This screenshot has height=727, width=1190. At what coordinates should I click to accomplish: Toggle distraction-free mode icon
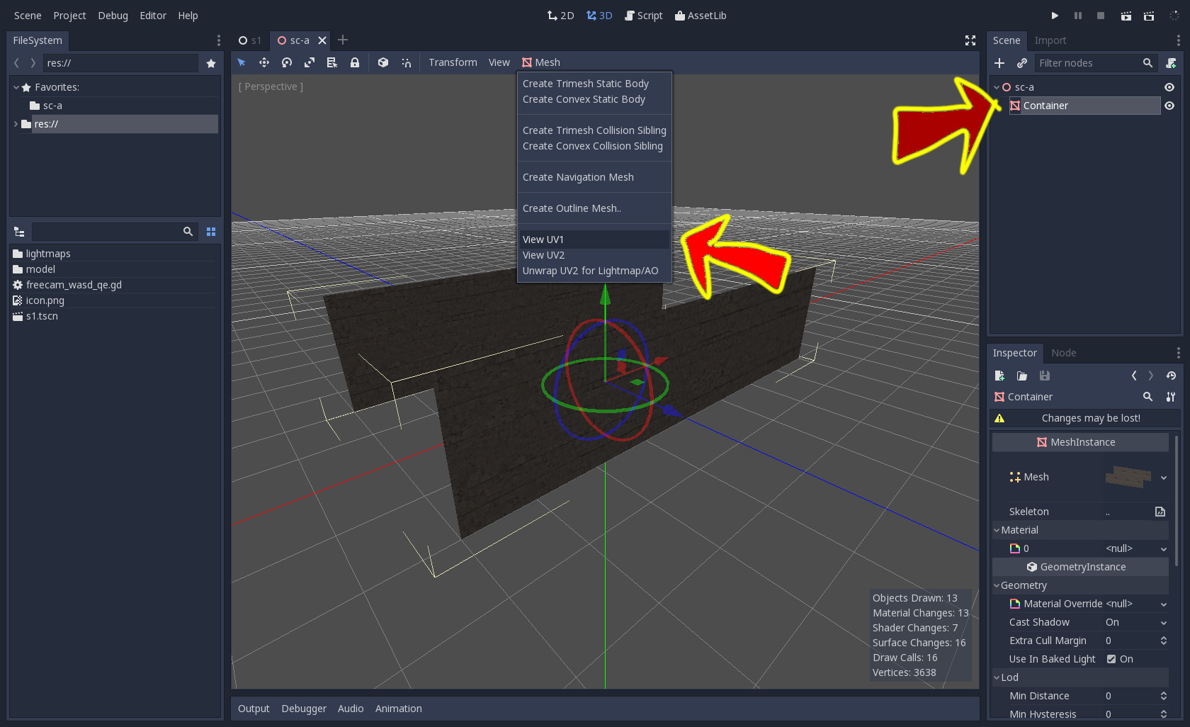pos(970,40)
